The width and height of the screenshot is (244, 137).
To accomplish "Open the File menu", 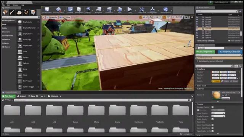I will (3, 5).
